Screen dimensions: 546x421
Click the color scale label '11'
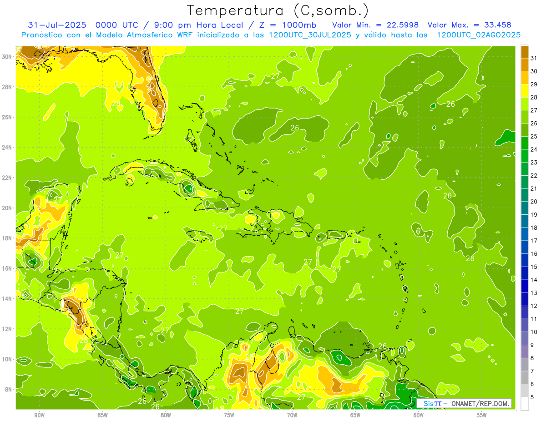tap(534, 319)
